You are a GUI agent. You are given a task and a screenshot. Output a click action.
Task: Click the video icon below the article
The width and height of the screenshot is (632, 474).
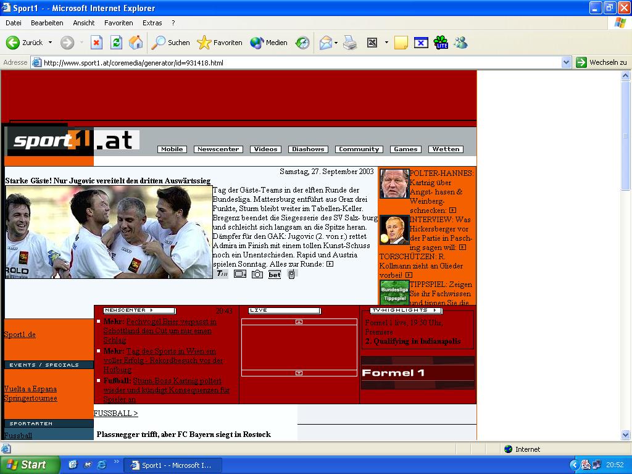[x=240, y=274]
